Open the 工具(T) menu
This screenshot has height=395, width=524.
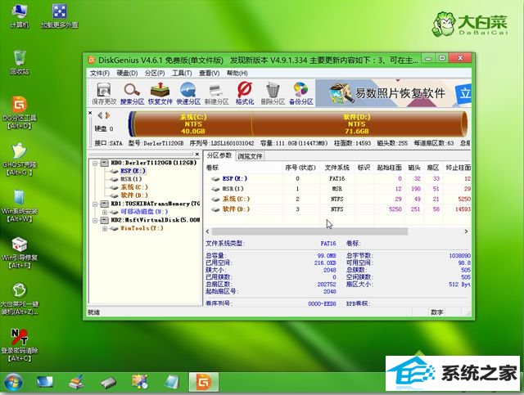tap(182, 73)
